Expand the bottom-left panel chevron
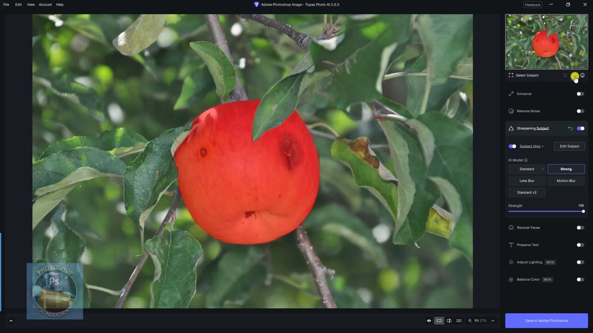Viewport: 593px width, 333px height. pos(11,321)
